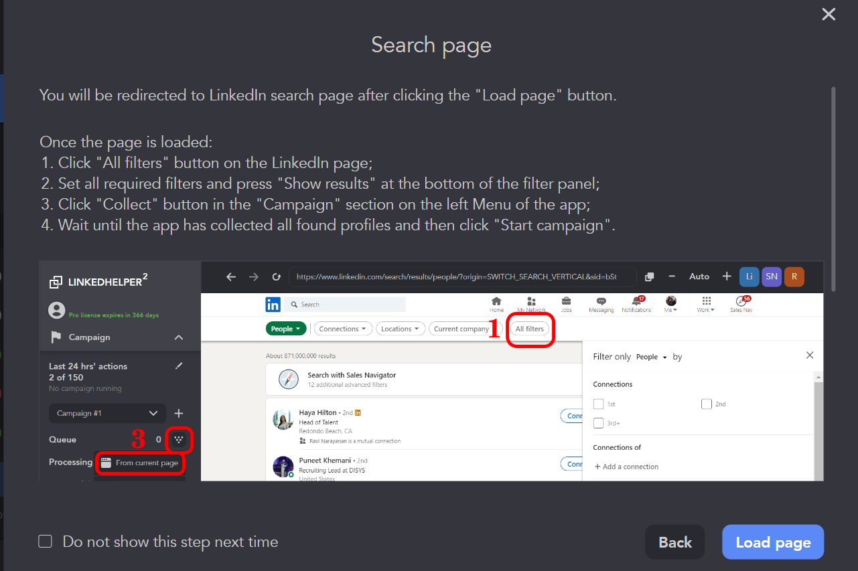Open LinkedIn Notifications via the bell icon
Image resolution: width=858 pixels, height=571 pixels.
[636, 303]
